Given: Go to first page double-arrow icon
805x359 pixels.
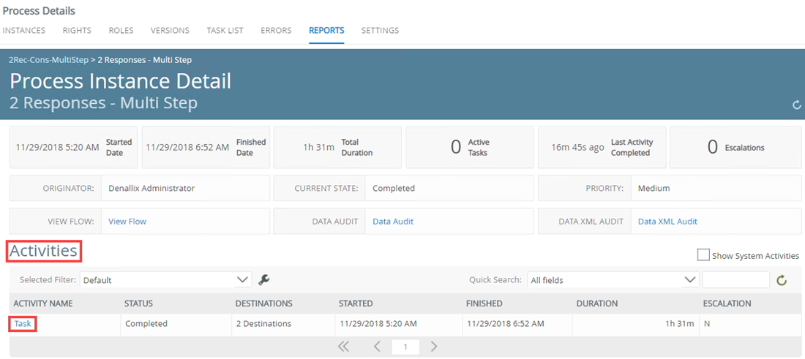Looking at the screenshot, I should coord(343,346).
